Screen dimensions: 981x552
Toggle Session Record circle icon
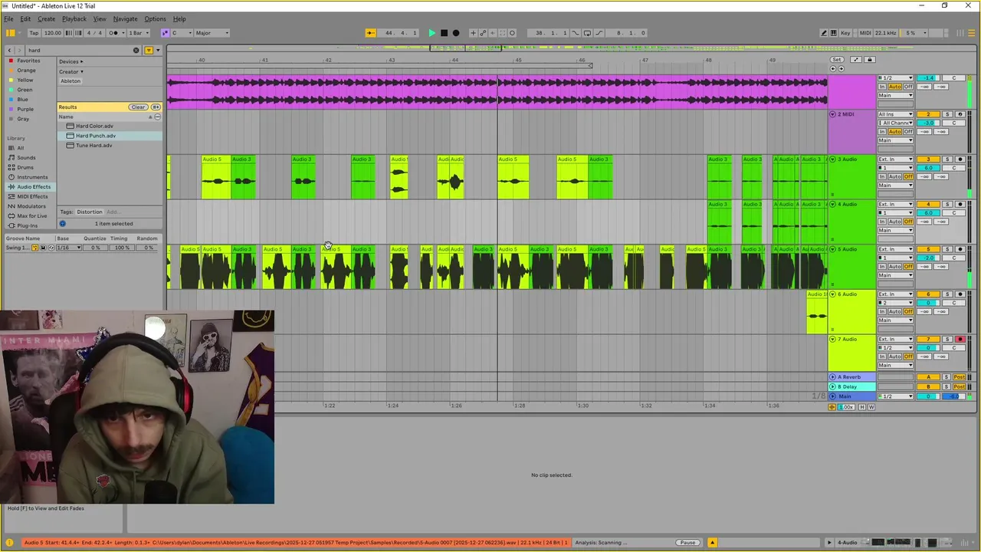point(512,33)
